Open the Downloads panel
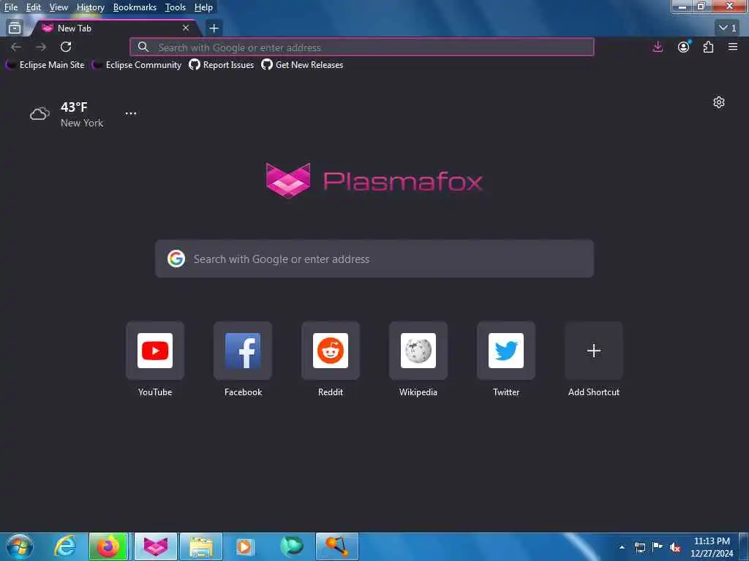Image resolution: width=749 pixels, height=561 pixels. coord(658,47)
